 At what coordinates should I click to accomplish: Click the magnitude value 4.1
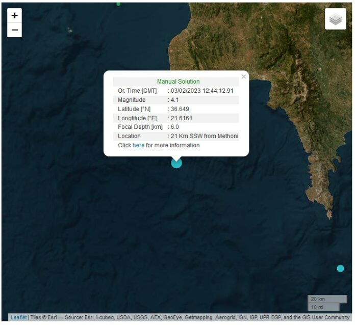click(174, 100)
